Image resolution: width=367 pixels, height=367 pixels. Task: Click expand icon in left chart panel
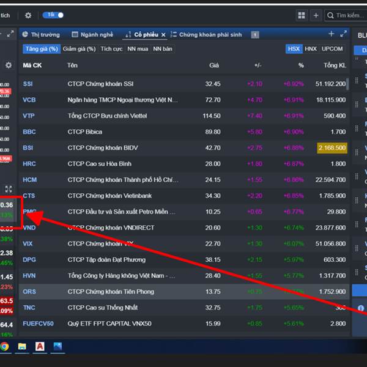click(x=9, y=189)
